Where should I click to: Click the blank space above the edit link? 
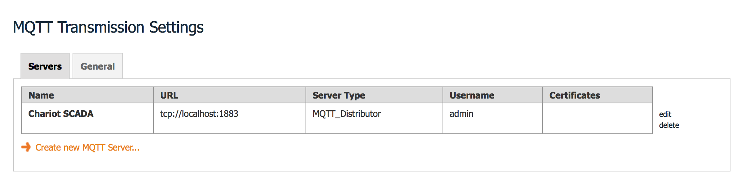click(x=691, y=96)
